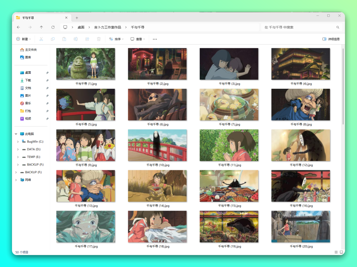Click file name 千与千寻 (7).jpg

[229, 124]
